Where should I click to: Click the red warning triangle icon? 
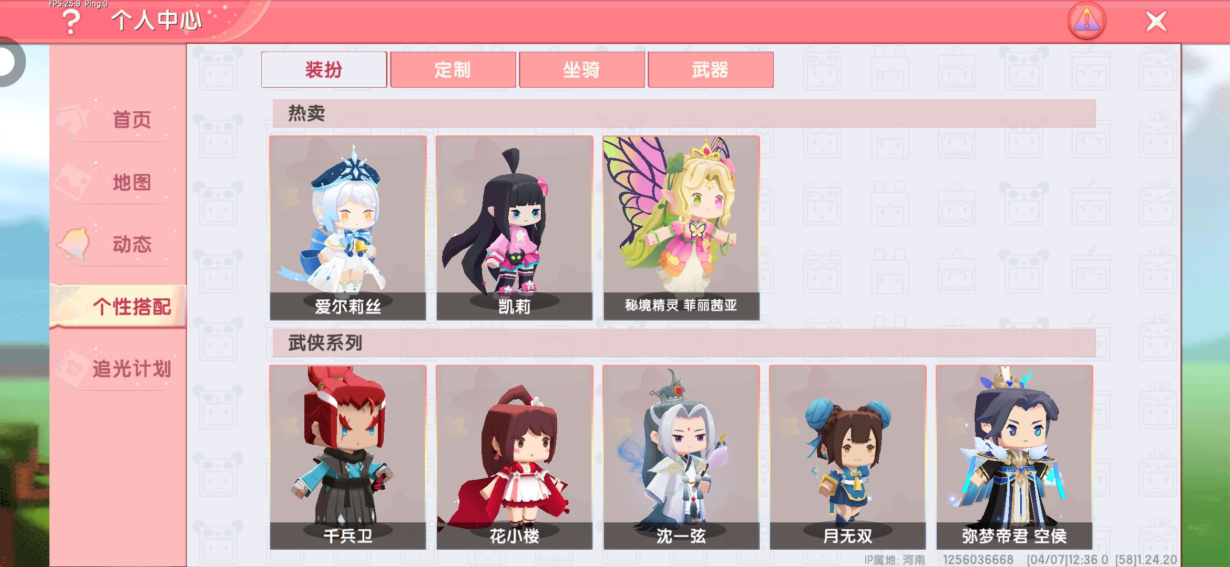[x=1086, y=21]
